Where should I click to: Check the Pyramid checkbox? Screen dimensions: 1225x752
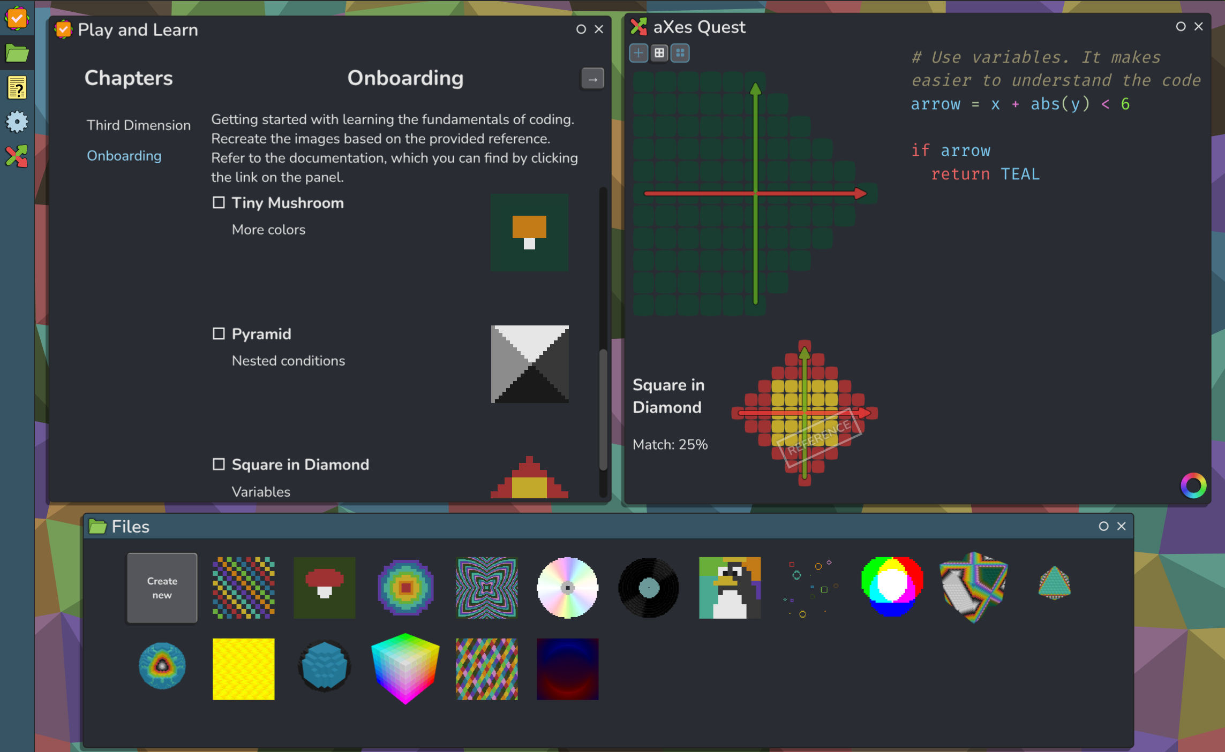[219, 334]
